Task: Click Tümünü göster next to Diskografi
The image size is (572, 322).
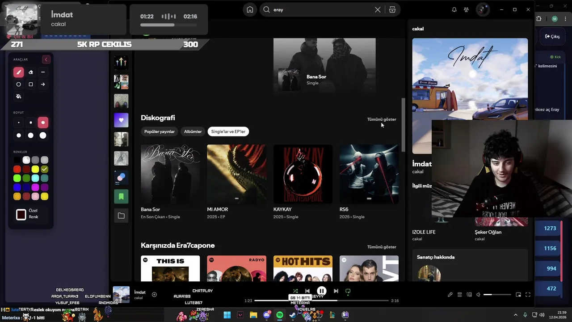Action: [x=382, y=119]
